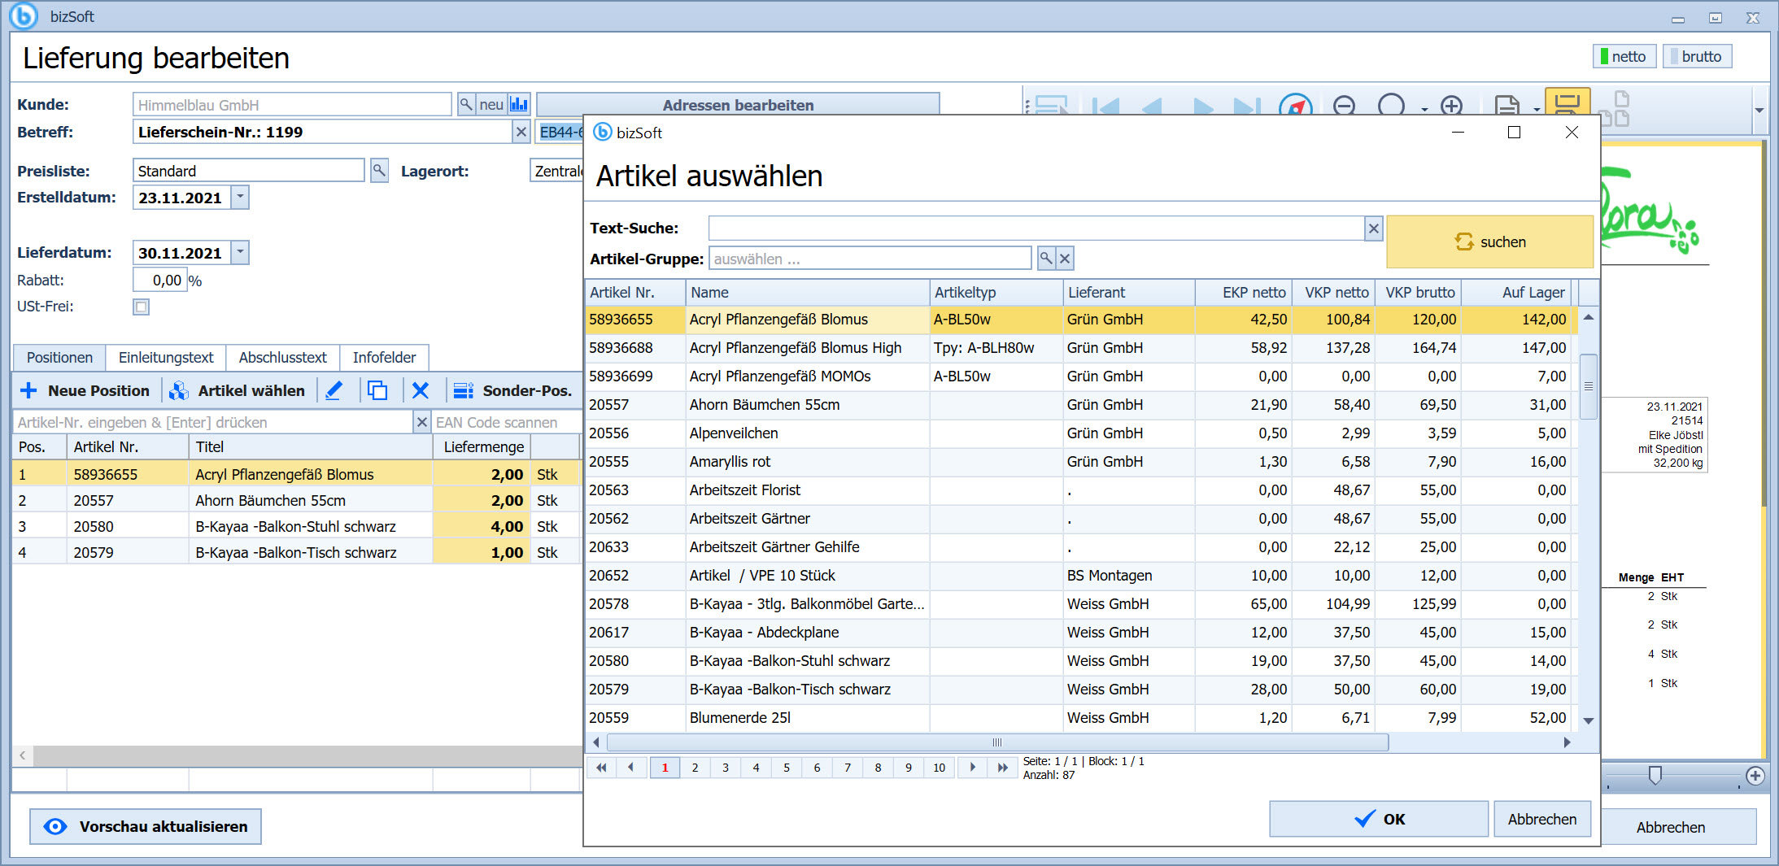Select position 3 B-Kayaa -Balkon-Stuhl schwarz
This screenshot has height=866, width=1779.
[x=297, y=526]
